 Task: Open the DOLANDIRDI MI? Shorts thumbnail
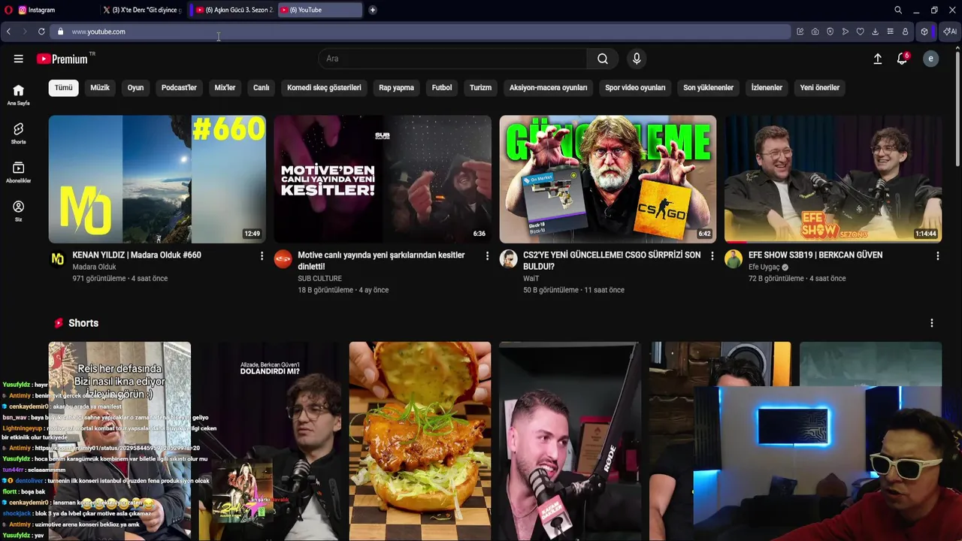(x=270, y=441)
